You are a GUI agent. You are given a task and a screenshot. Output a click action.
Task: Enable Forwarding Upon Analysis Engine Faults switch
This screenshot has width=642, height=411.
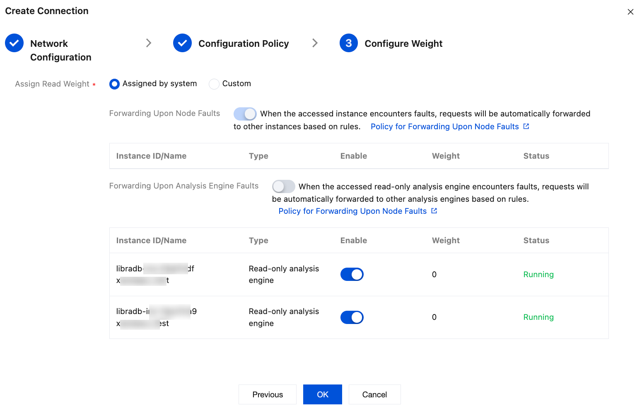[283, 186]
